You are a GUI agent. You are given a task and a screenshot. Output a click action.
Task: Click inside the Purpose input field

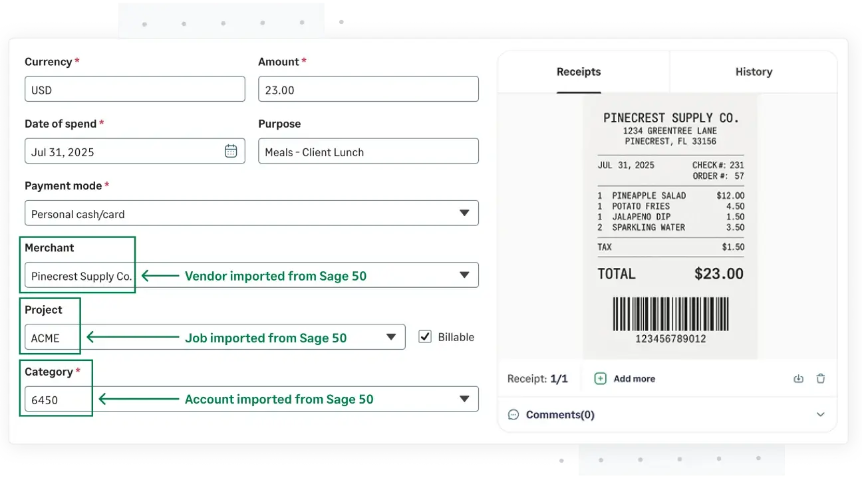[x=368, y=151]
